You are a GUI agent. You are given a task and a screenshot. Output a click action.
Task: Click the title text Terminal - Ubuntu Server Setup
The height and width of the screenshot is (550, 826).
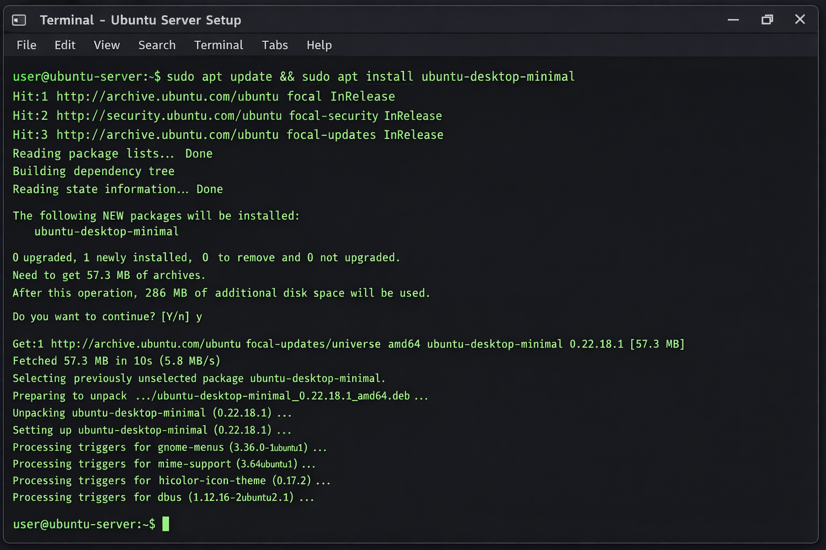pos(140,20)
